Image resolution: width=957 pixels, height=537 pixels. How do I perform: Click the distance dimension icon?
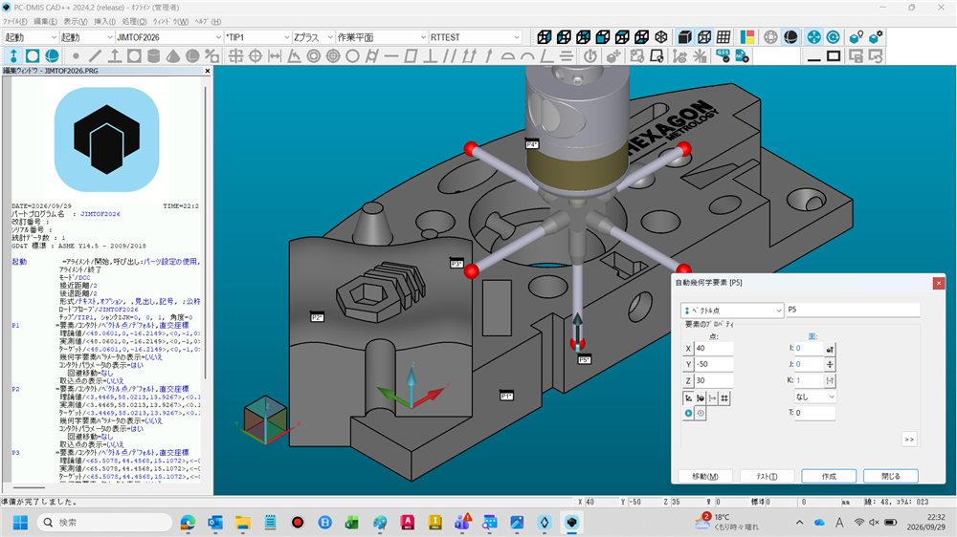click(275, 56)
